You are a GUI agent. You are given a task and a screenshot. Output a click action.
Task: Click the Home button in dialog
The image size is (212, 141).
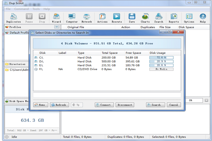(41, 105)
